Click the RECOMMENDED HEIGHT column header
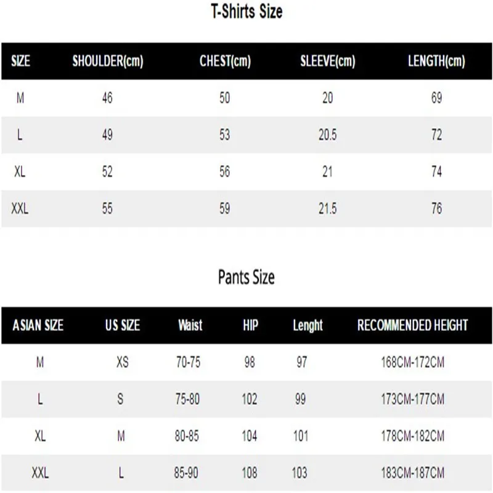This screenshot has height=493, width=493. [412, 325]
